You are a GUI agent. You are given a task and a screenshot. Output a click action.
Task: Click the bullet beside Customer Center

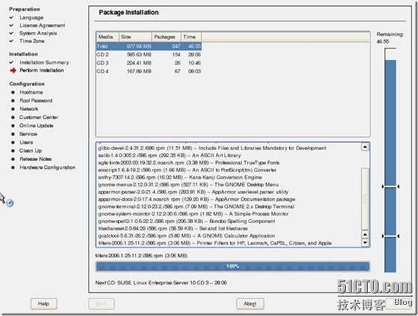pyautogui.click(x=13, y=117)
